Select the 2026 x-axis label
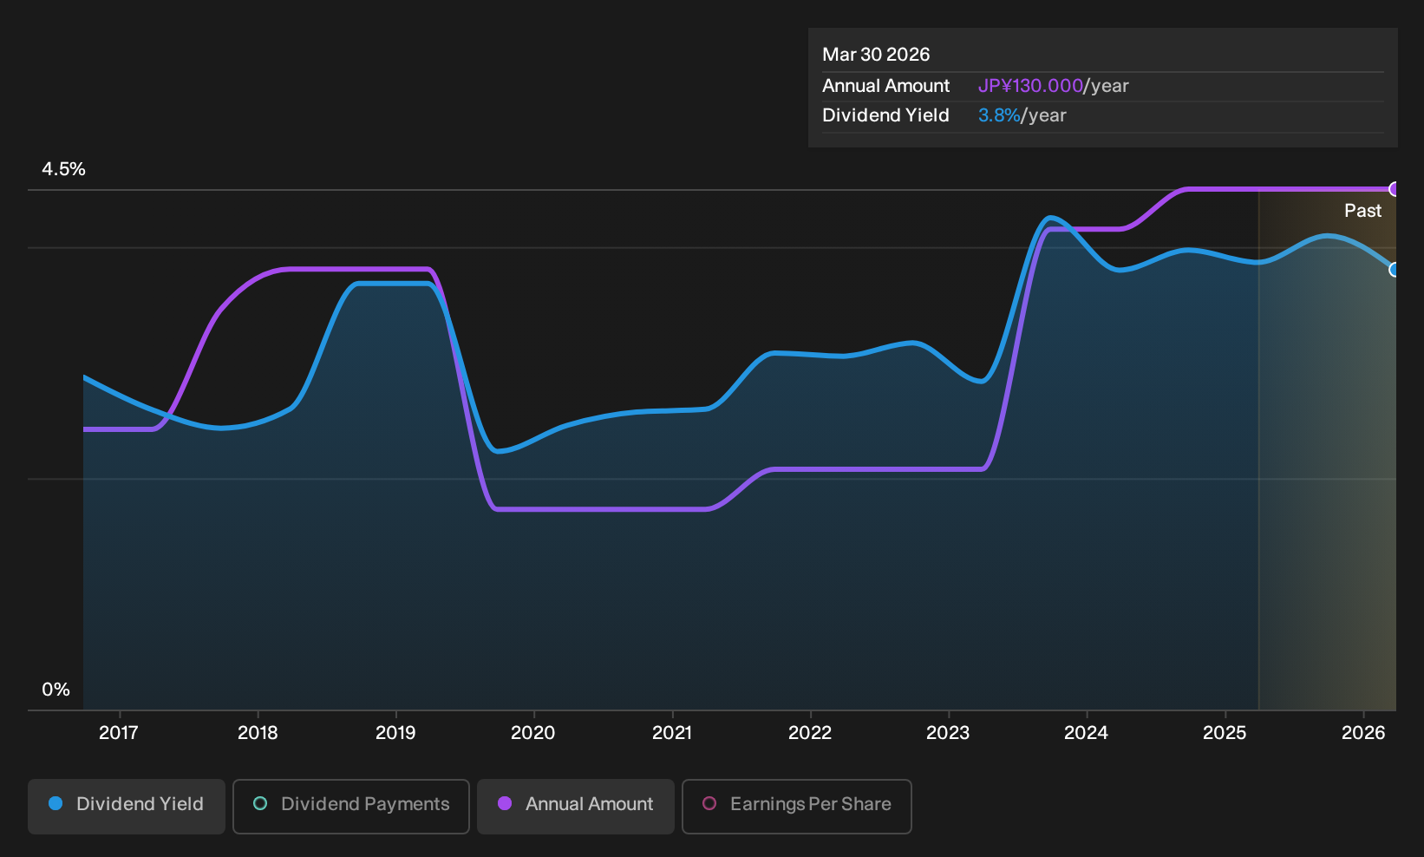Screen dimensions: 1424x857 (x=1363, y=733)
